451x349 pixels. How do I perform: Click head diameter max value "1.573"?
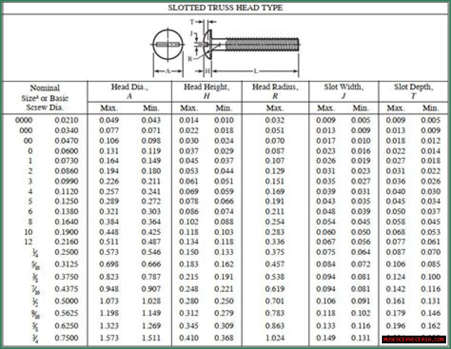(109, 338)
